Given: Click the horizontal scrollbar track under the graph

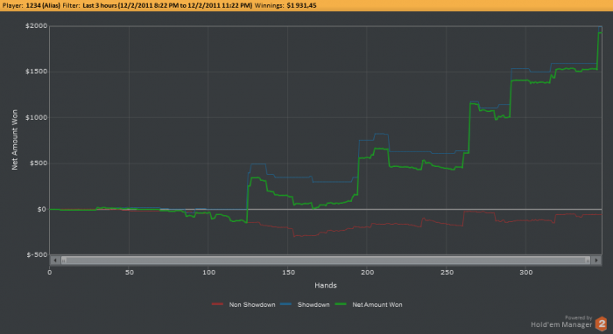Looking at the screenshot, I should tap(325, 261).
